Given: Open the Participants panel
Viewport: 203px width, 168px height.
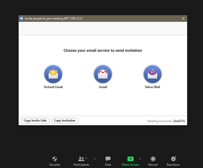Looking at the screenshot, I should (x=81, y=161).
